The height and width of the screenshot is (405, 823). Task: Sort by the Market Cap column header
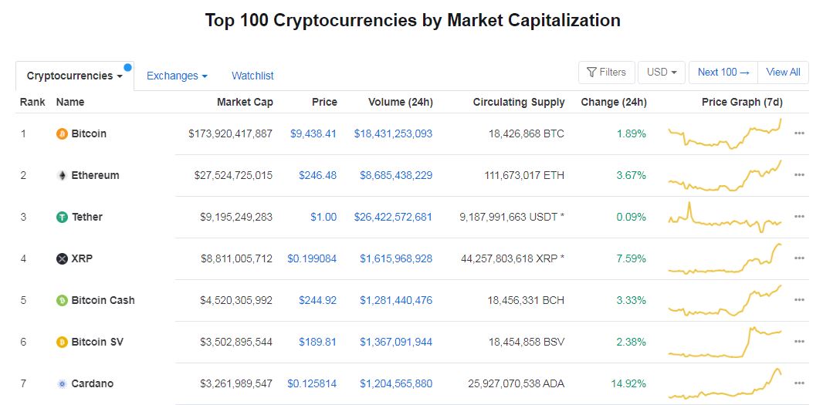[x=245, y=103]
